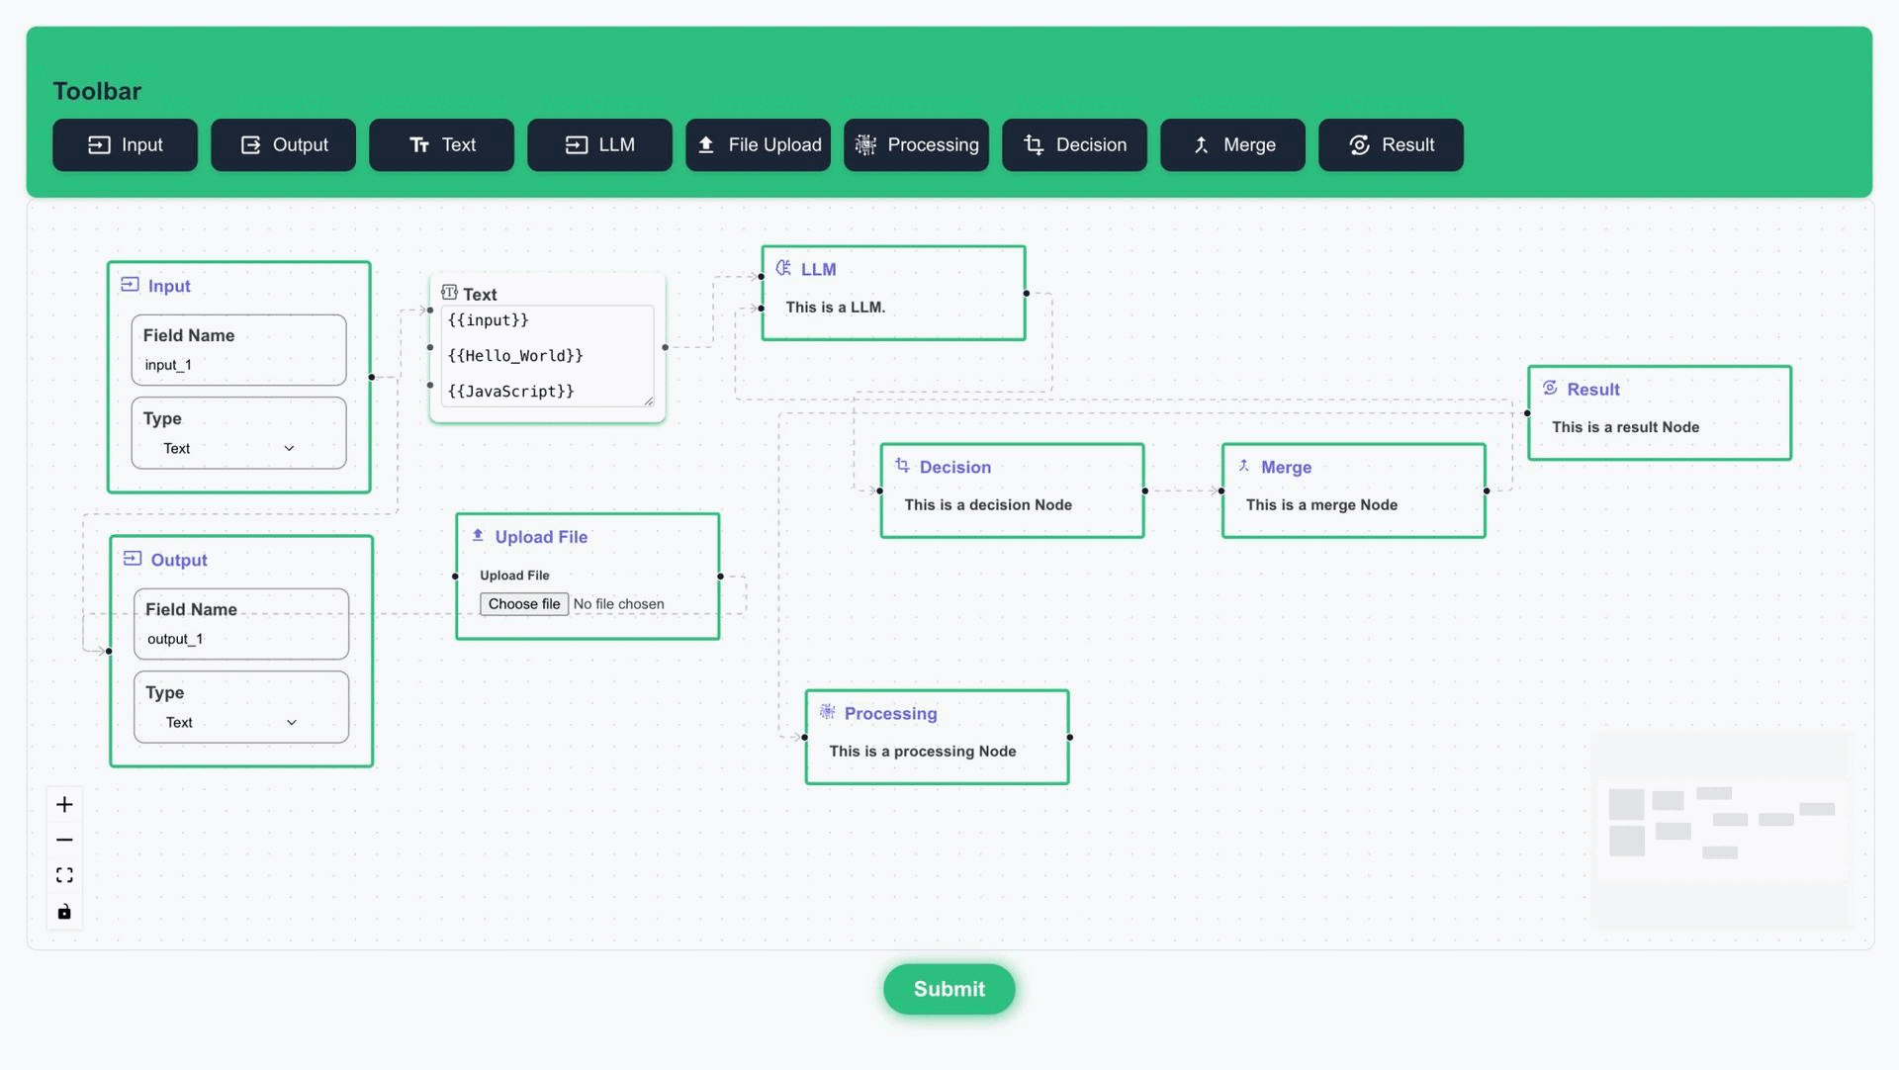Click the Input node tool in toolbar
Viewport: 1899px width, 1070px height.
126,144
